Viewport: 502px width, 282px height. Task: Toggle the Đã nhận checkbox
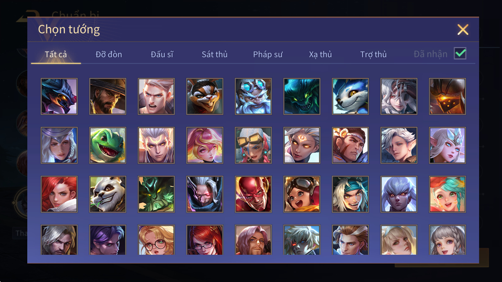tap(460, 54)
